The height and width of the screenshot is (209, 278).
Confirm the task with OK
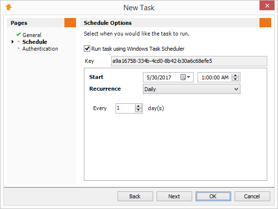tap(213, 196)
